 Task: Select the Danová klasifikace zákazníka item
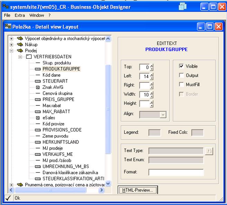70,173
